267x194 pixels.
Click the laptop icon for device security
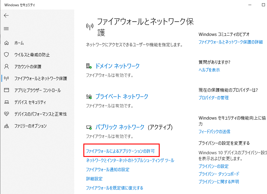point(7,102)
